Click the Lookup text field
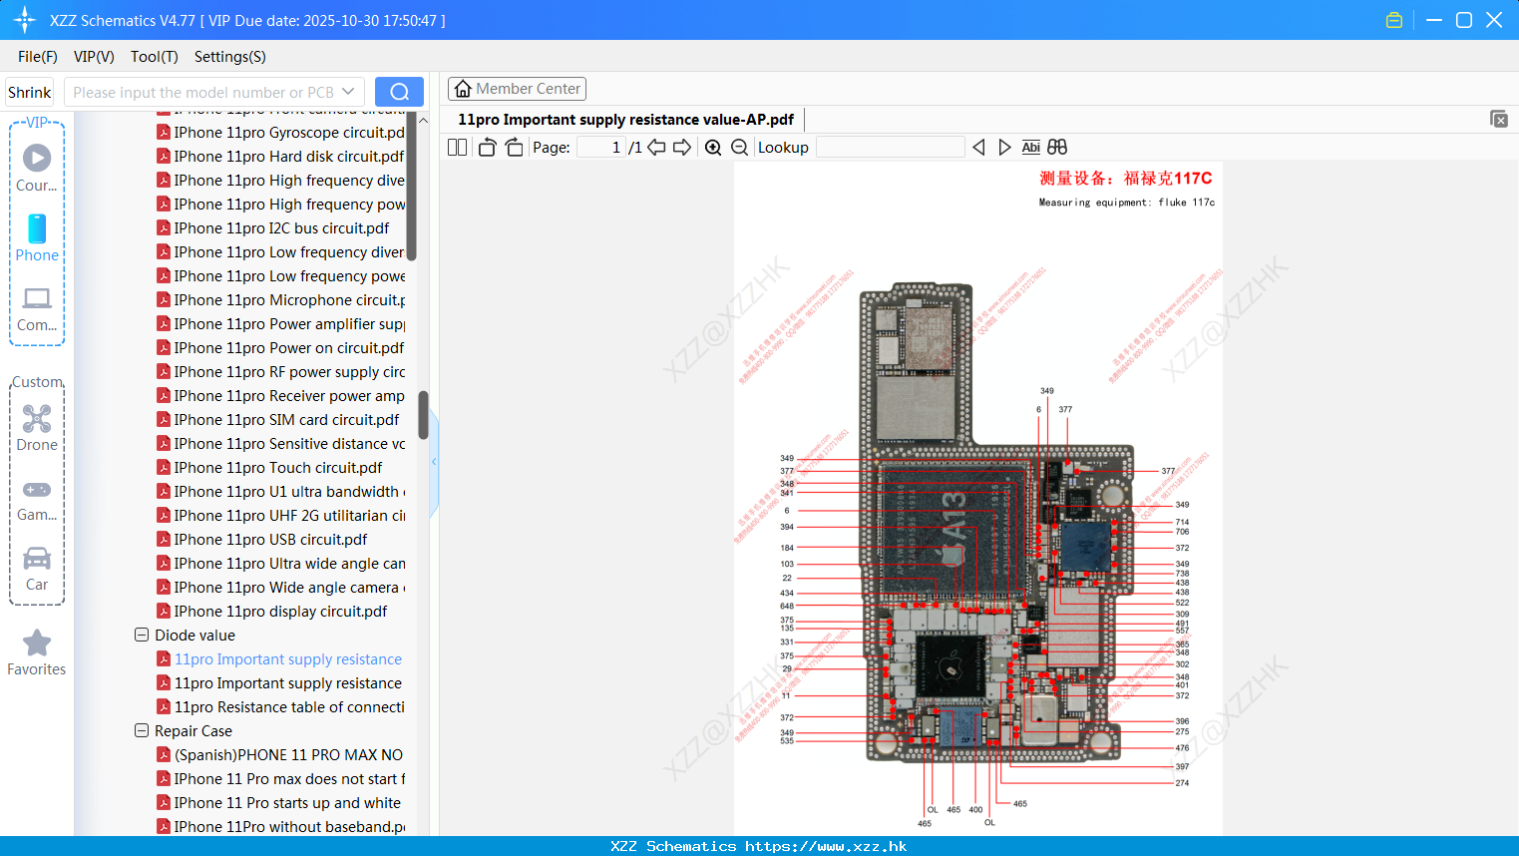 coord(890,147)
